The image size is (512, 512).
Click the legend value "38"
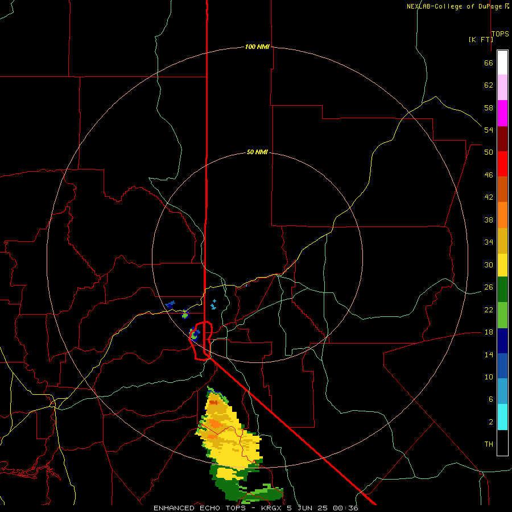click(x=489, y=220)
